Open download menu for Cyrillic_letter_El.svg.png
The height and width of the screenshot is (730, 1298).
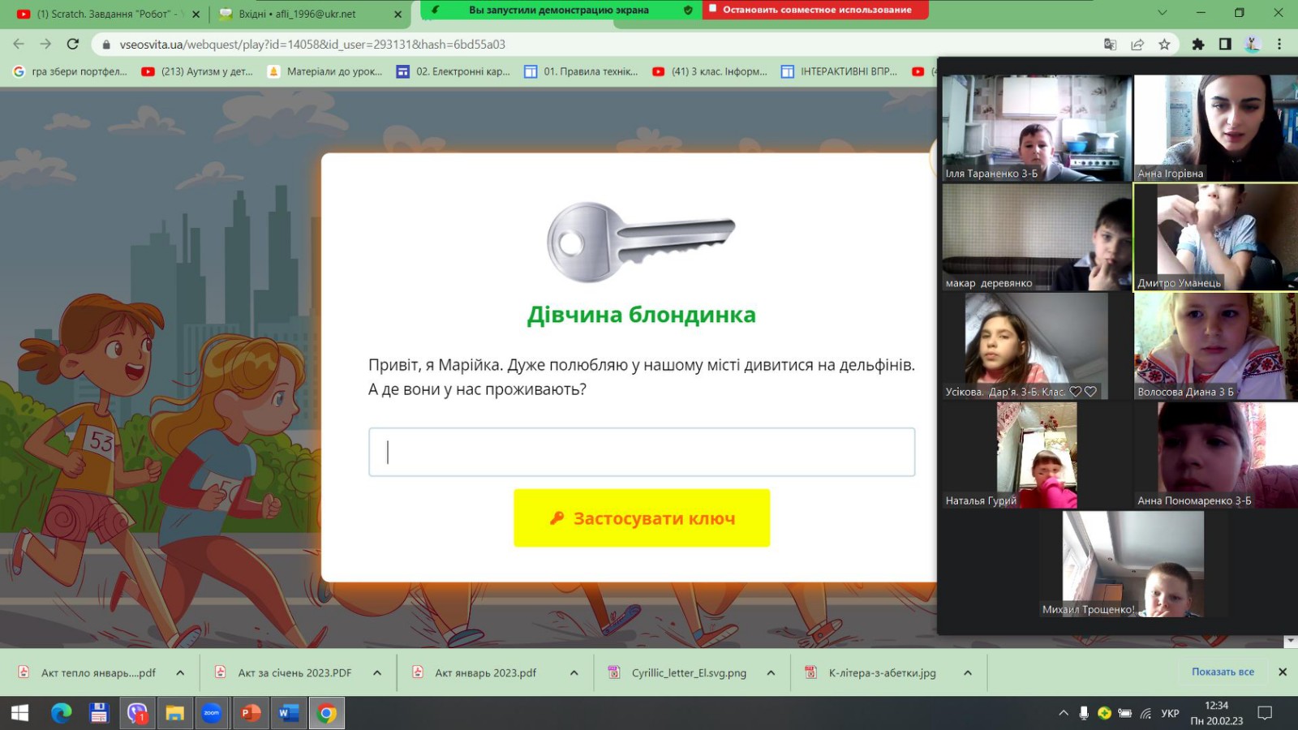pos(771,672)
